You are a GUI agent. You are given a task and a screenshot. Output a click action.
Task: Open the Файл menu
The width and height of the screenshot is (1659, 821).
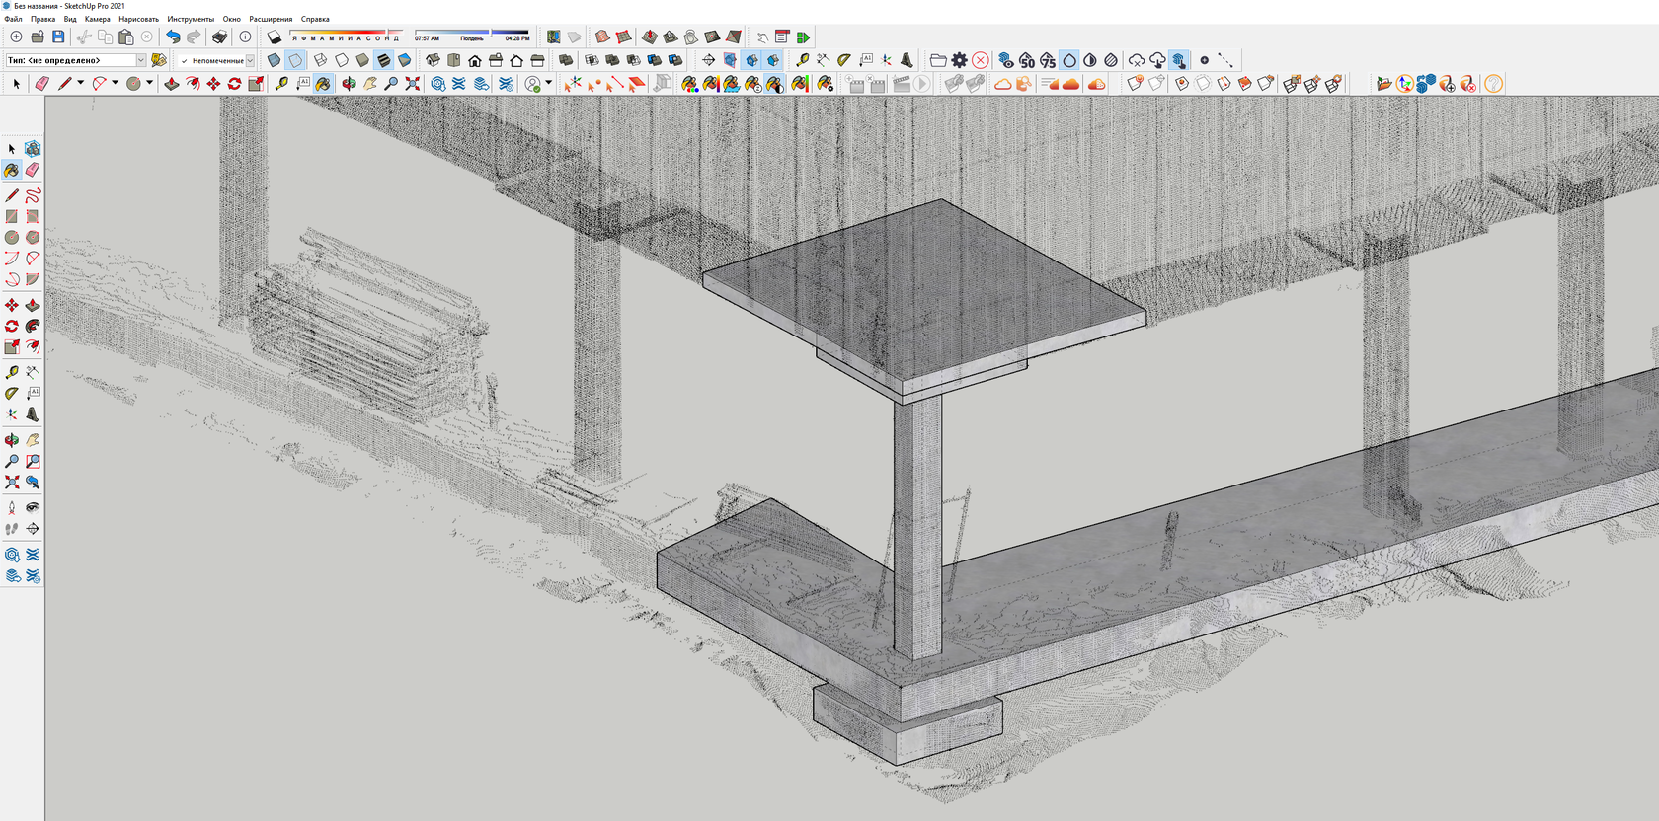tap(13, 19)
